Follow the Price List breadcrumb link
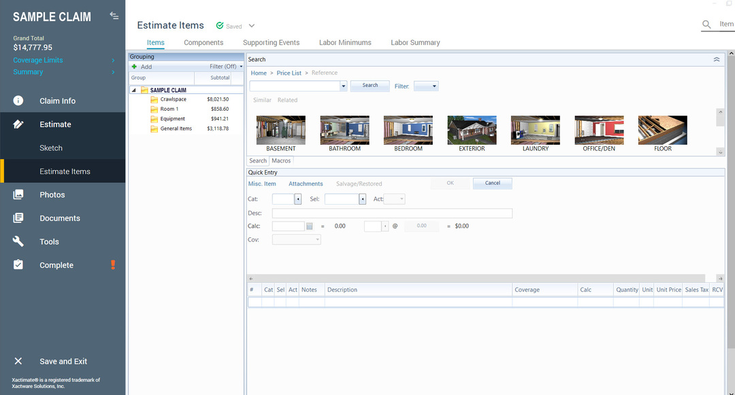The image size is (735, 395). point(289,73)
